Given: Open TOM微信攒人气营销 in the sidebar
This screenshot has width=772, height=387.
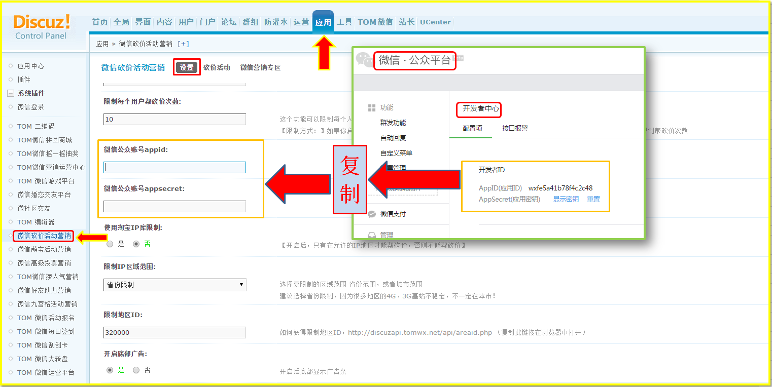Looking at the screenshot, I should tap(48, 277).
